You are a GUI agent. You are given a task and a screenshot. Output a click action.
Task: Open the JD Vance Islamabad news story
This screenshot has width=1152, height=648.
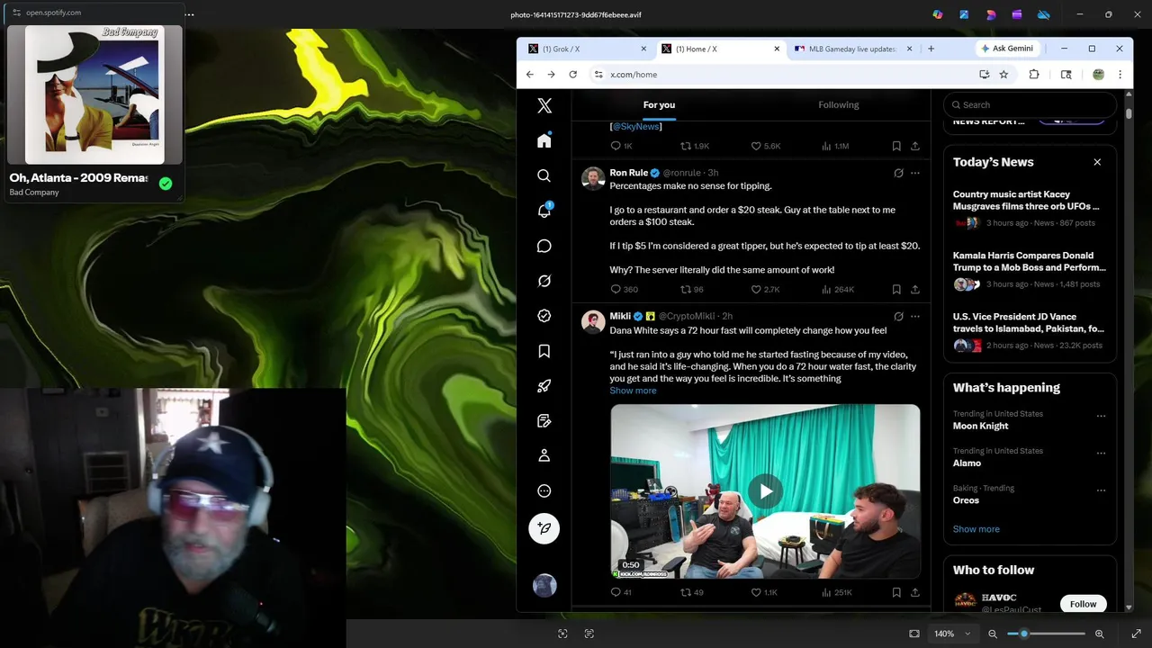pyautogui.click(x=1029, y=330)
